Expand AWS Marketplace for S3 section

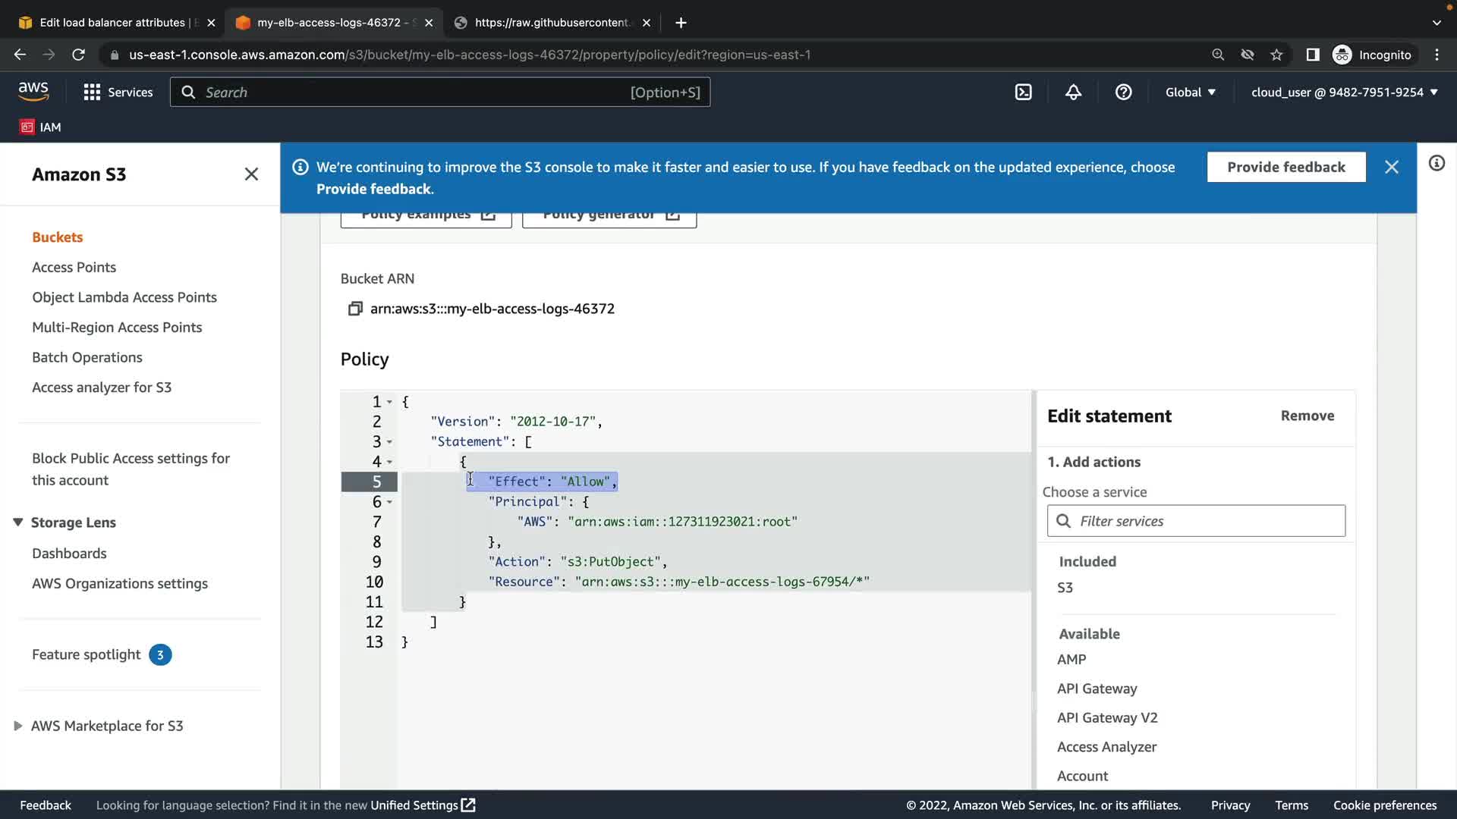[18, 726]
